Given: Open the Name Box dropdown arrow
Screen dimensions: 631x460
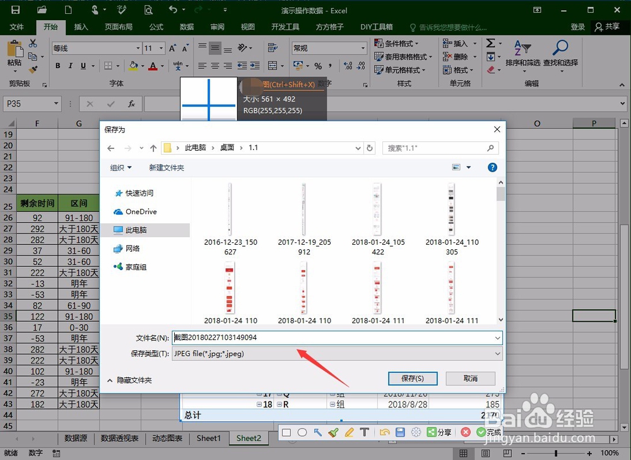Looking at the screenshot, I should point(56,104).
